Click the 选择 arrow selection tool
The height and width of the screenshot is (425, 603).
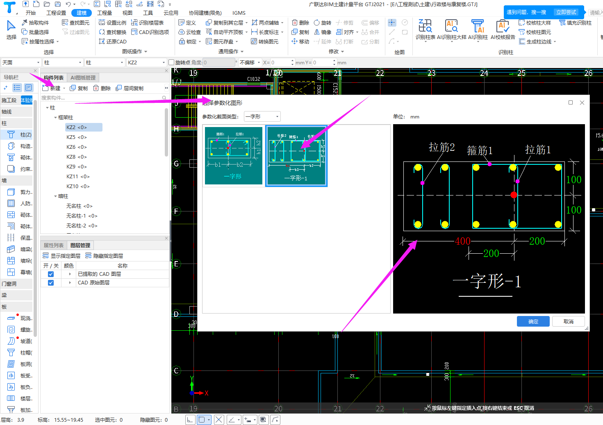[x=11, y=30]
